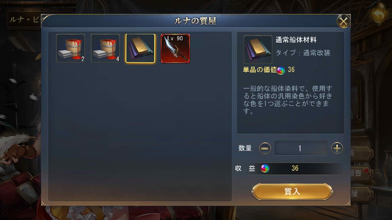Click the 収益 revenue value 36

(x=295, y=168)
